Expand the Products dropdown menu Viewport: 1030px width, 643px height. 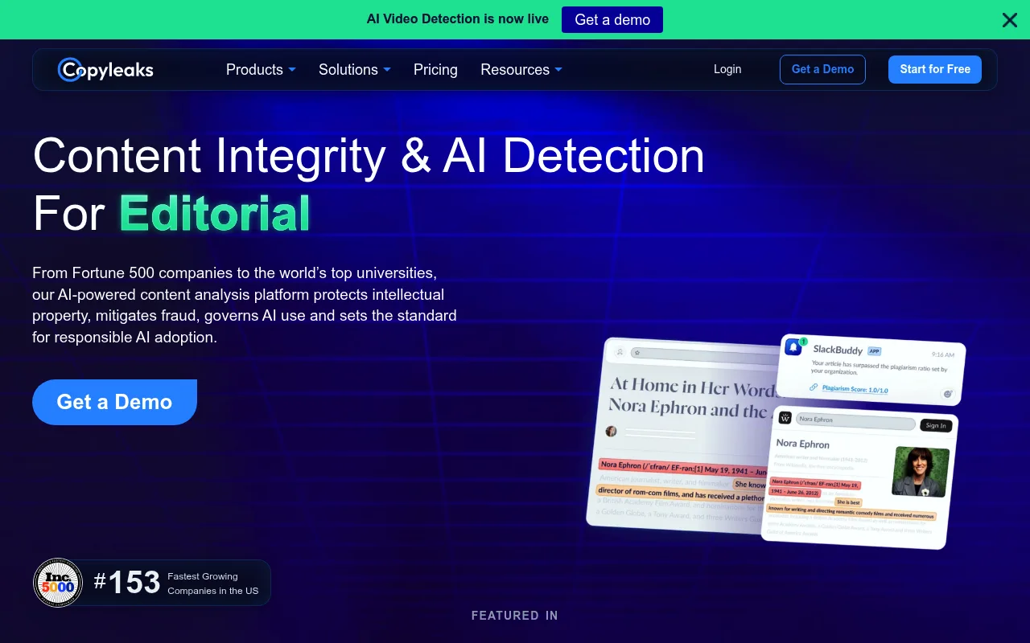261,70
